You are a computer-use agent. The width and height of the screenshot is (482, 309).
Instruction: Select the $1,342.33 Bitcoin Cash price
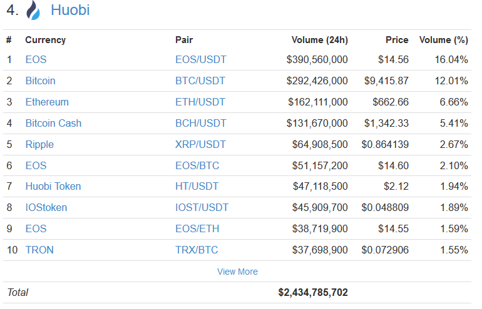pyautogui.click(x=386, y=123)
